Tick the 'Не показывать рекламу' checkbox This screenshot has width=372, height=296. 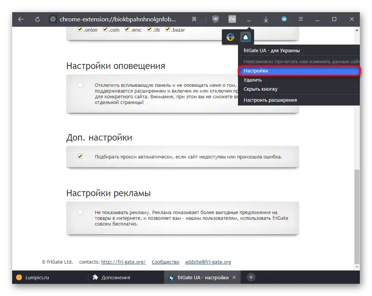tap(80, 212)
